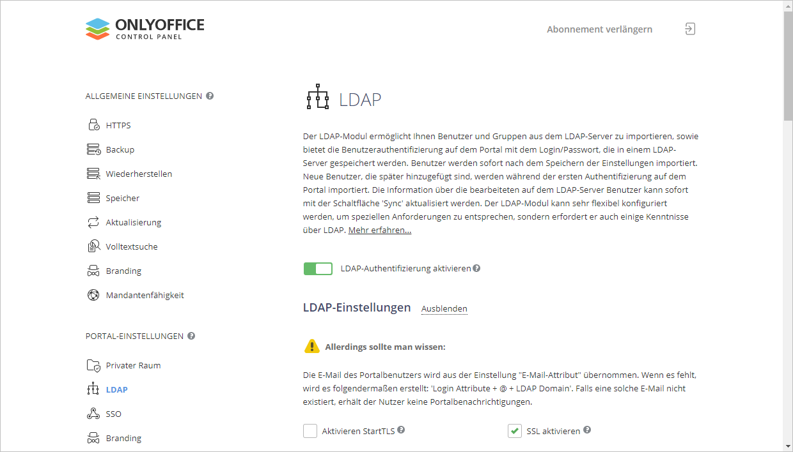Screen dimensions: 793x452
Task: Click help icon beside LDAP-Authentifizierung aktivieren
Action: pyautogui.click(x=476, y=269)
